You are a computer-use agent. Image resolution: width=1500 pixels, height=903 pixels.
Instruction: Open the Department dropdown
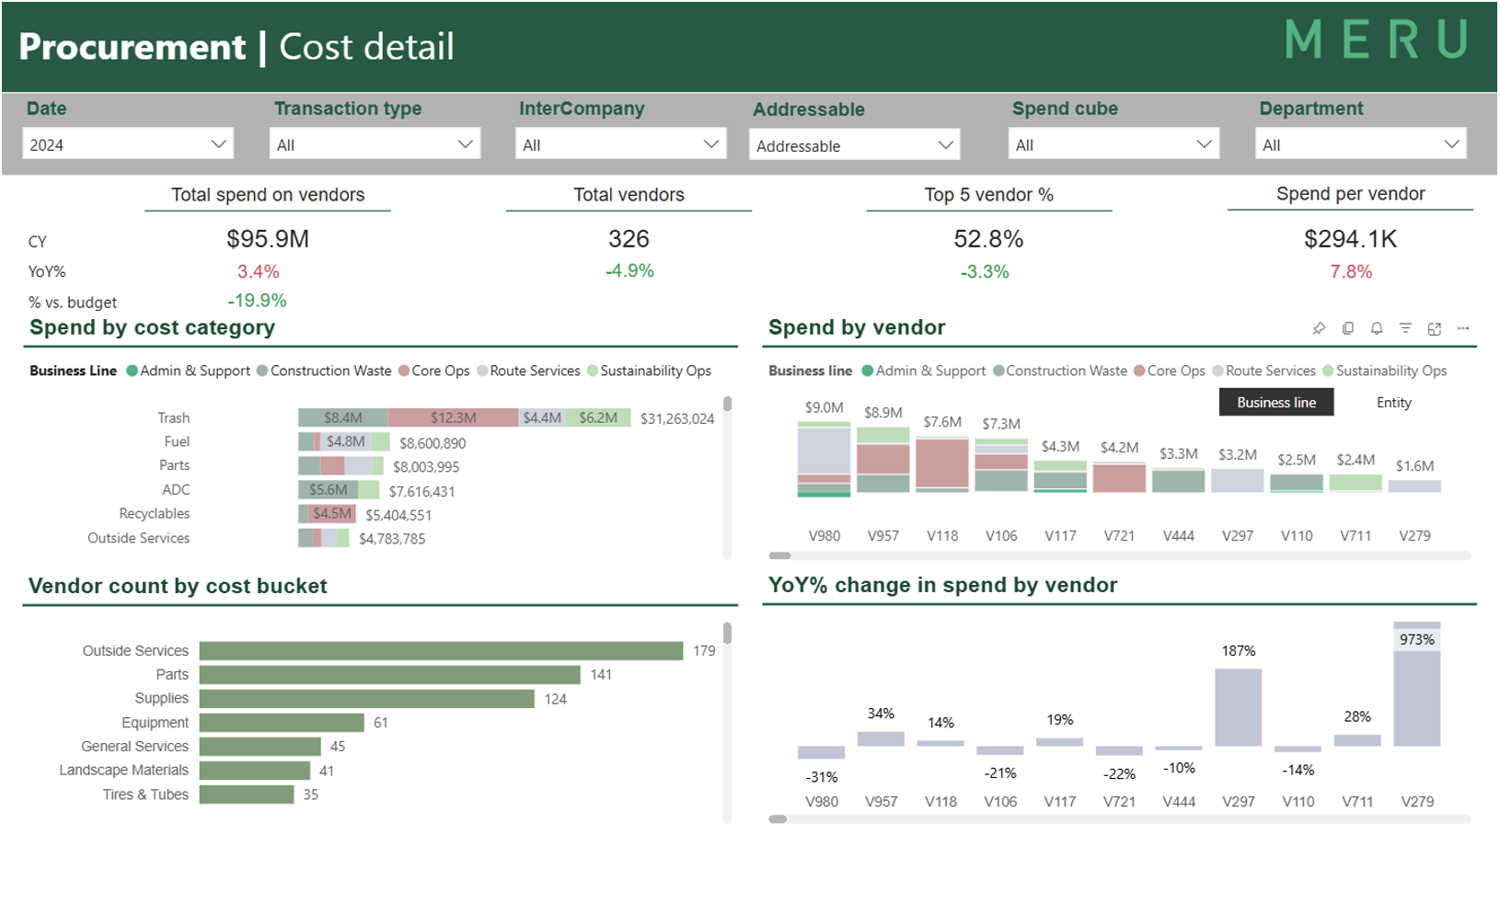[1360, 144]
